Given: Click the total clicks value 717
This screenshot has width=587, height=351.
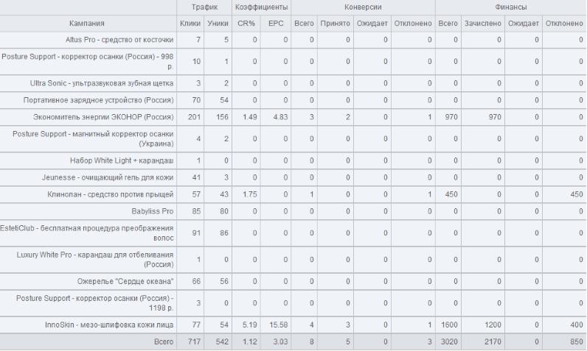Looking at the screenshot, I should tap(194, 341).
